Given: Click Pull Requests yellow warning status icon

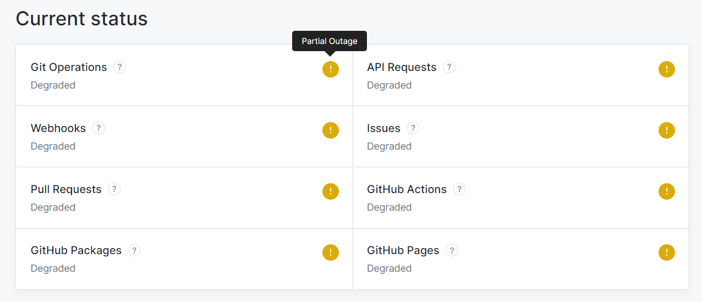Looking at the screenshot, I should tap(331, 191).
